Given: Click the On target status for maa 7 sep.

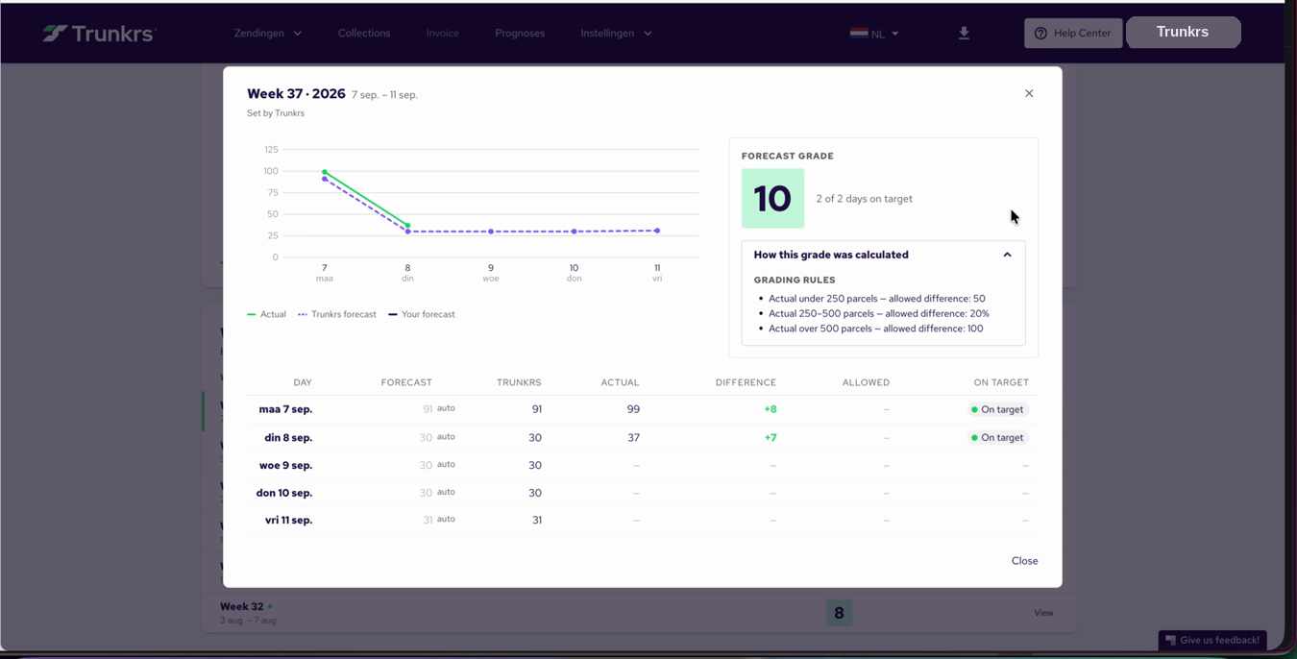Looking at the screenshot, I should pyautogui.click(x=997, y=409).
